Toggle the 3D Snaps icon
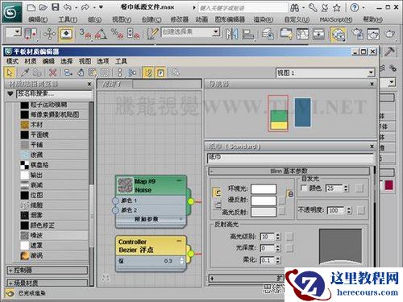This screenshot has height=302, width=403. pyautogui.click(x=85, y=34)
